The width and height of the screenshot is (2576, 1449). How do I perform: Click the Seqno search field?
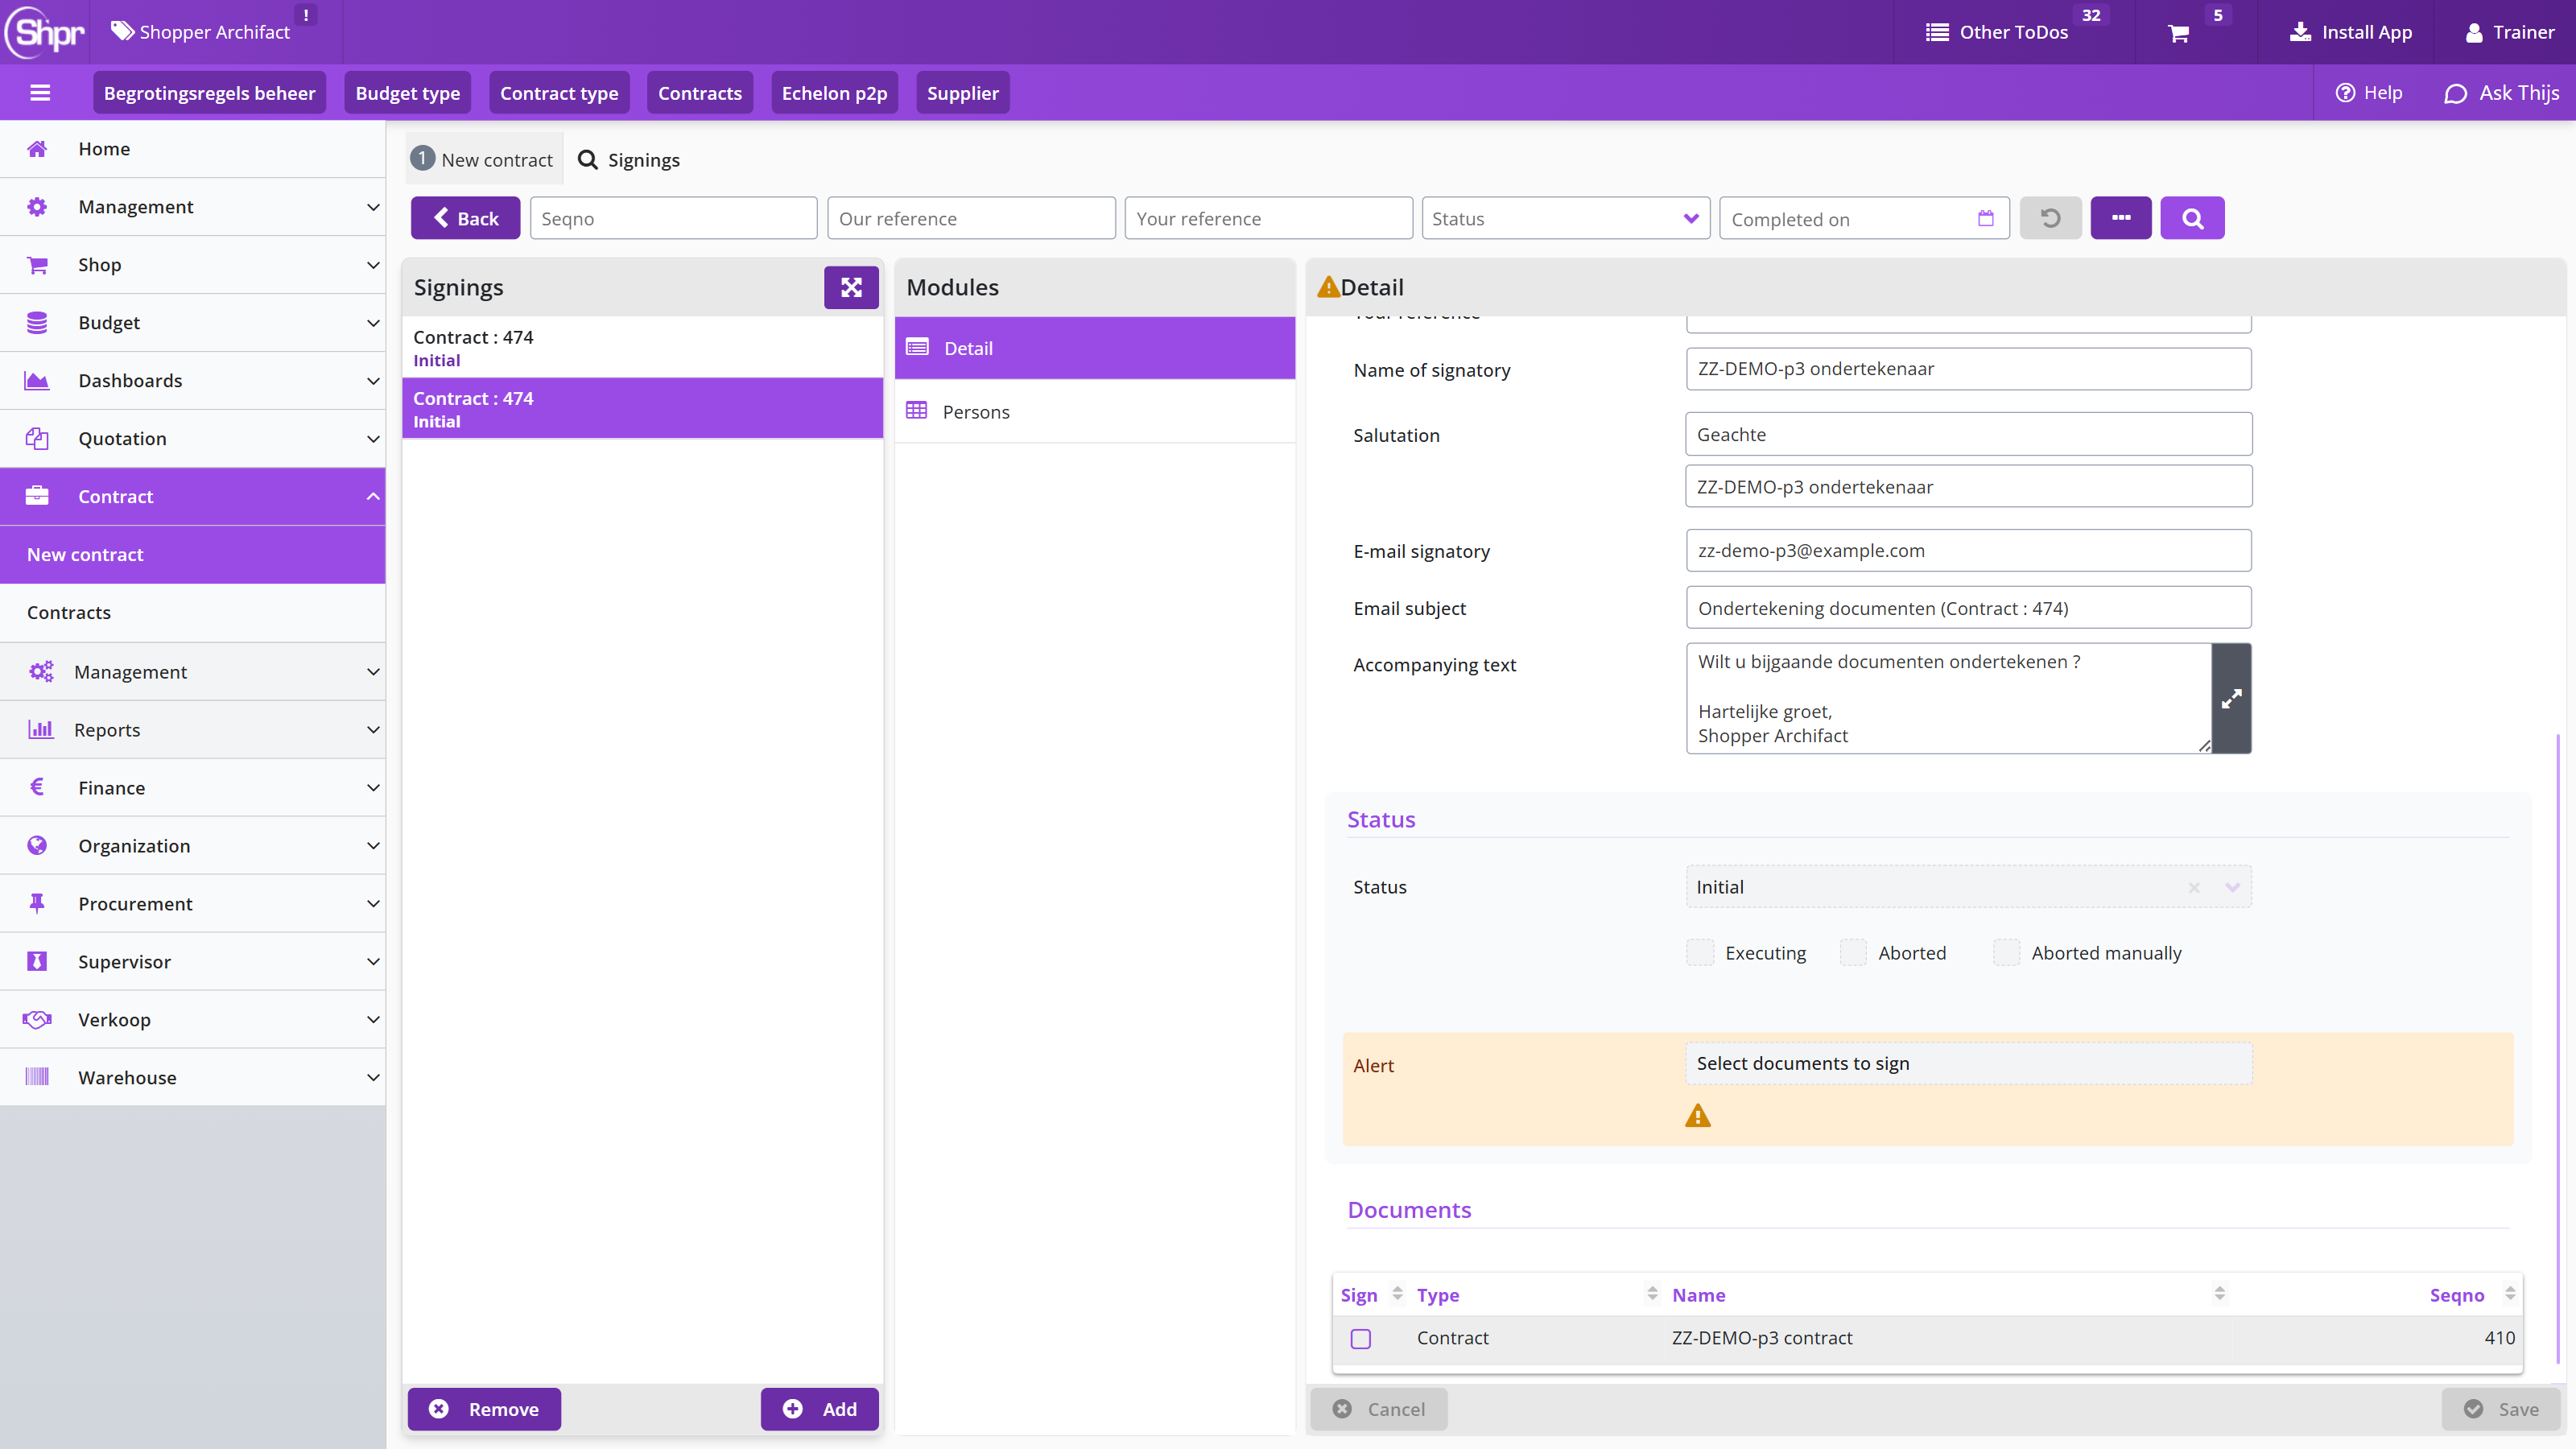[673, 218]
